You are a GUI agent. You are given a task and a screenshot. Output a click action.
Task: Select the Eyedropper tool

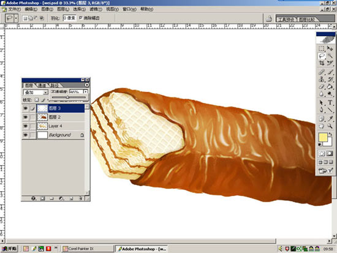pos(330,118)
